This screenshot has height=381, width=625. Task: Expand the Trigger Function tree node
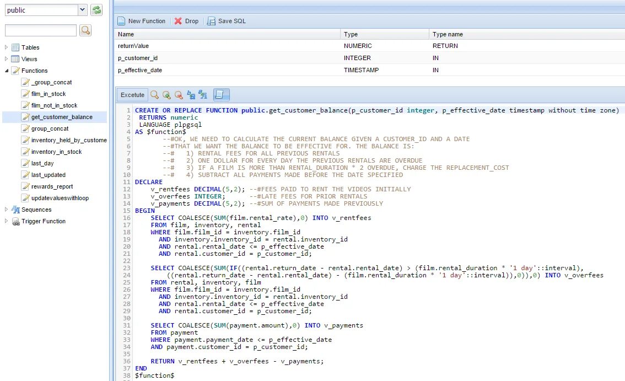point(6,221)
